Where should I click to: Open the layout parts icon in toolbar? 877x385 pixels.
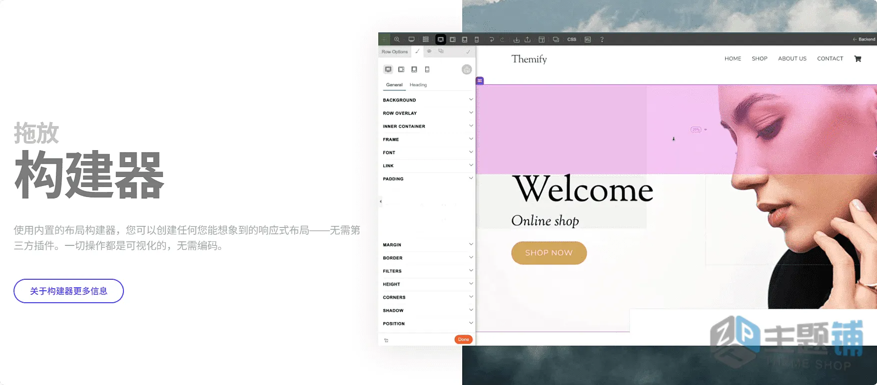pyautogui.click(x=542, y=39)
